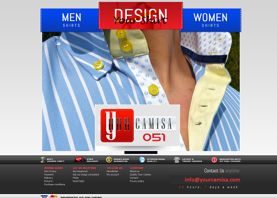
Task: Open the Returns link
Action: [48, 181]
